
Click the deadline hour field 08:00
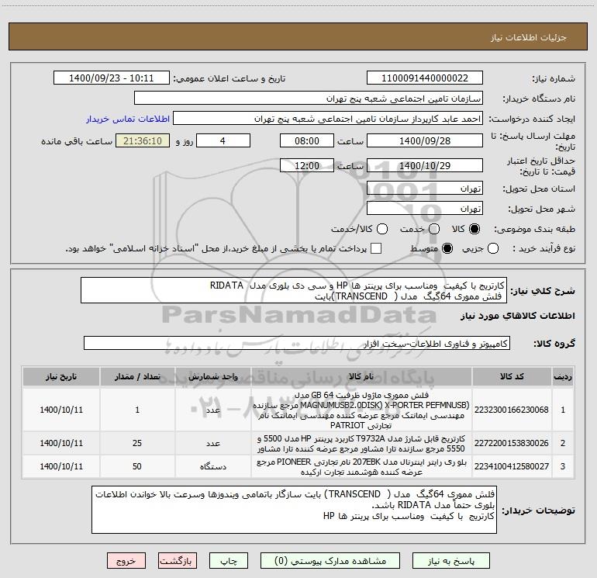pyautogui.click(x=307, y=140)
